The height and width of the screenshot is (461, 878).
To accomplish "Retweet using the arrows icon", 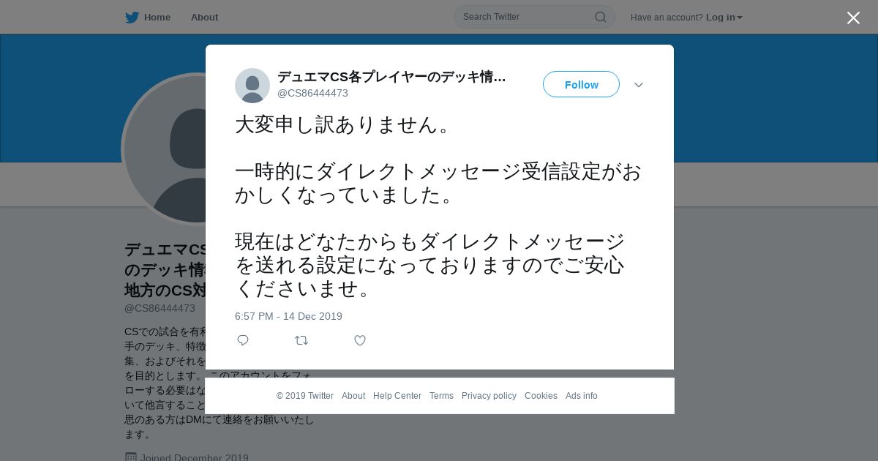I will (x=301, y=340).
